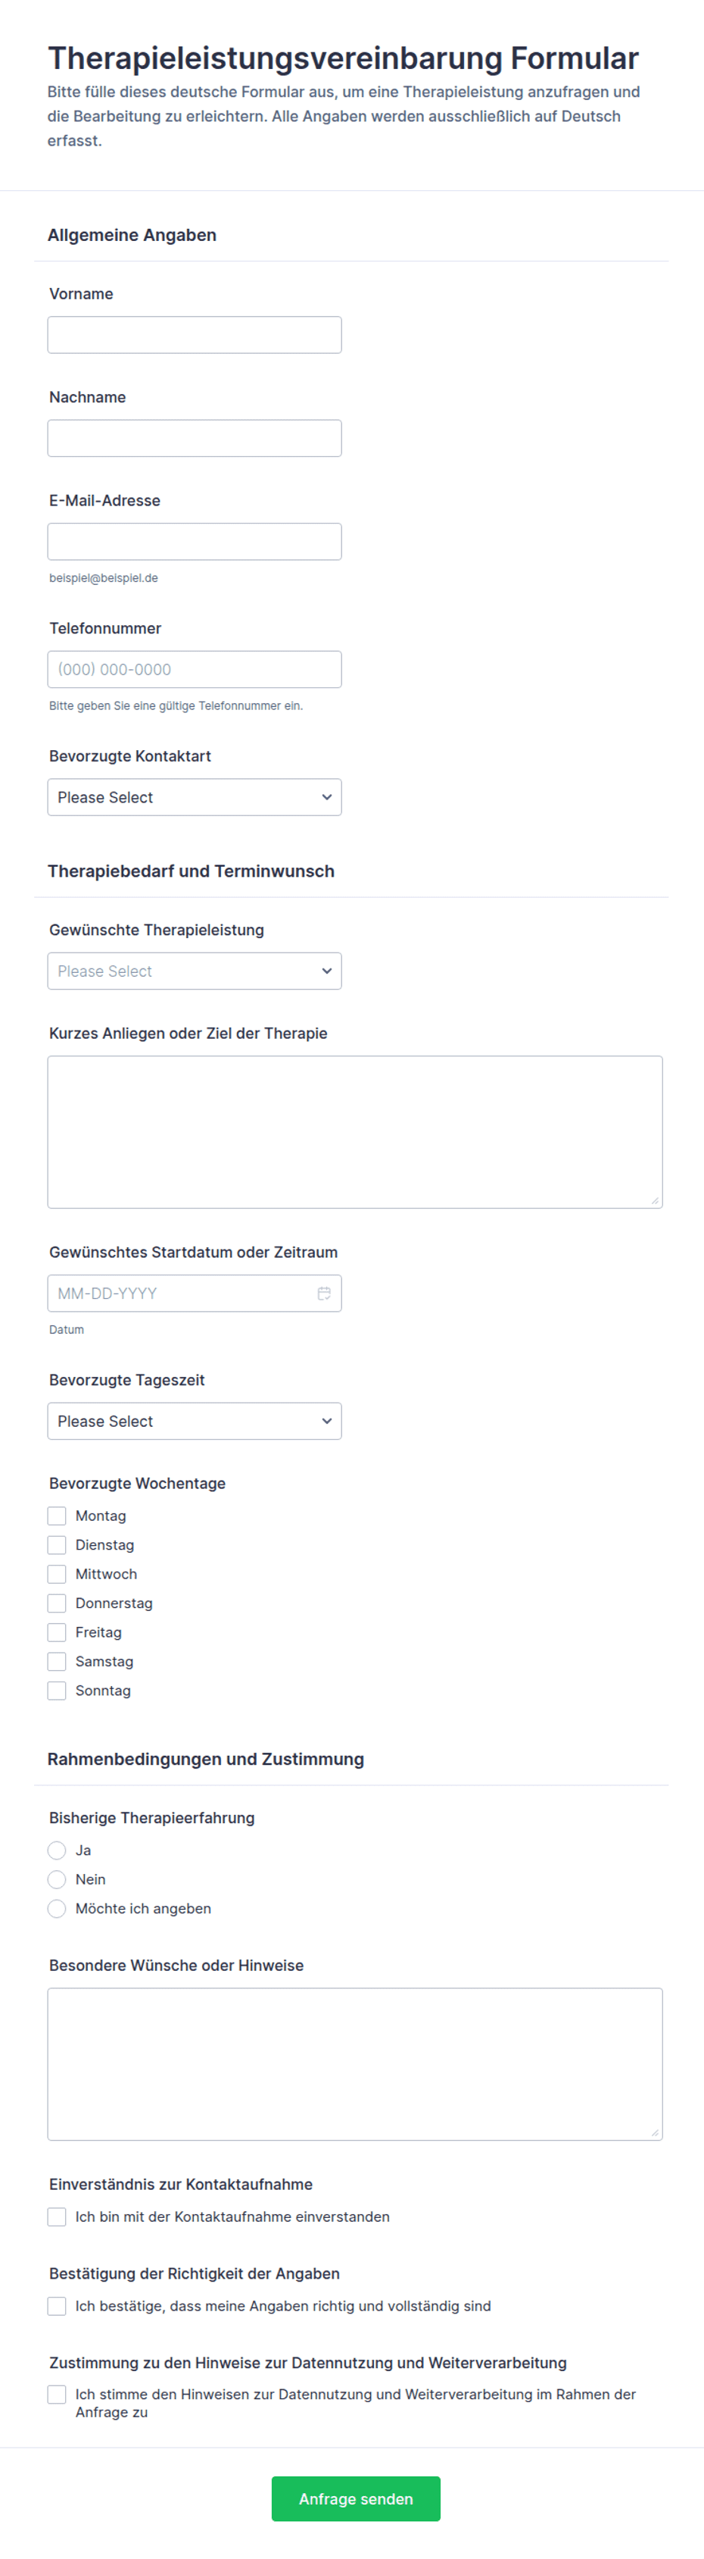Accept the Datennutzung und Weiterverarbeitung checkbox
This screenshot has height=2559, width=704.
coord(57,2395)
